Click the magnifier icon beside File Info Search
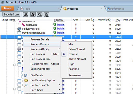 pyautogui.click(x=26, y=85)
